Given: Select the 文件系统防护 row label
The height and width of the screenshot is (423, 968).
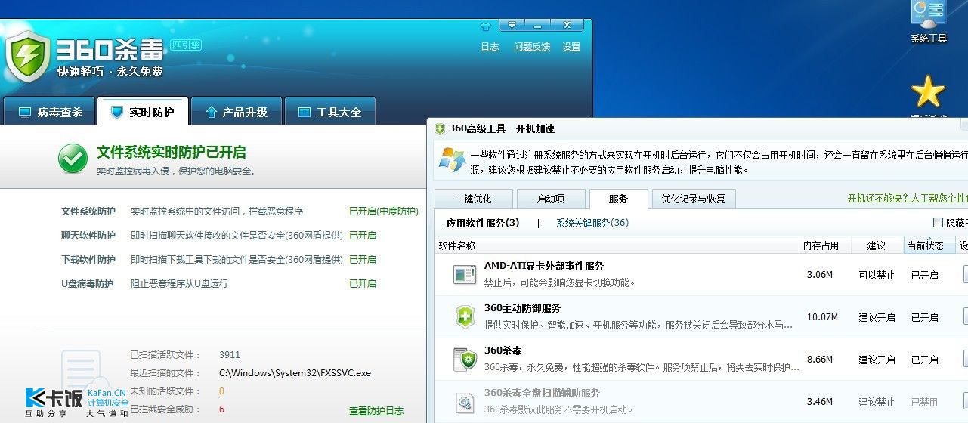Looking at the screenshot, I should click(x=88, y=211).
